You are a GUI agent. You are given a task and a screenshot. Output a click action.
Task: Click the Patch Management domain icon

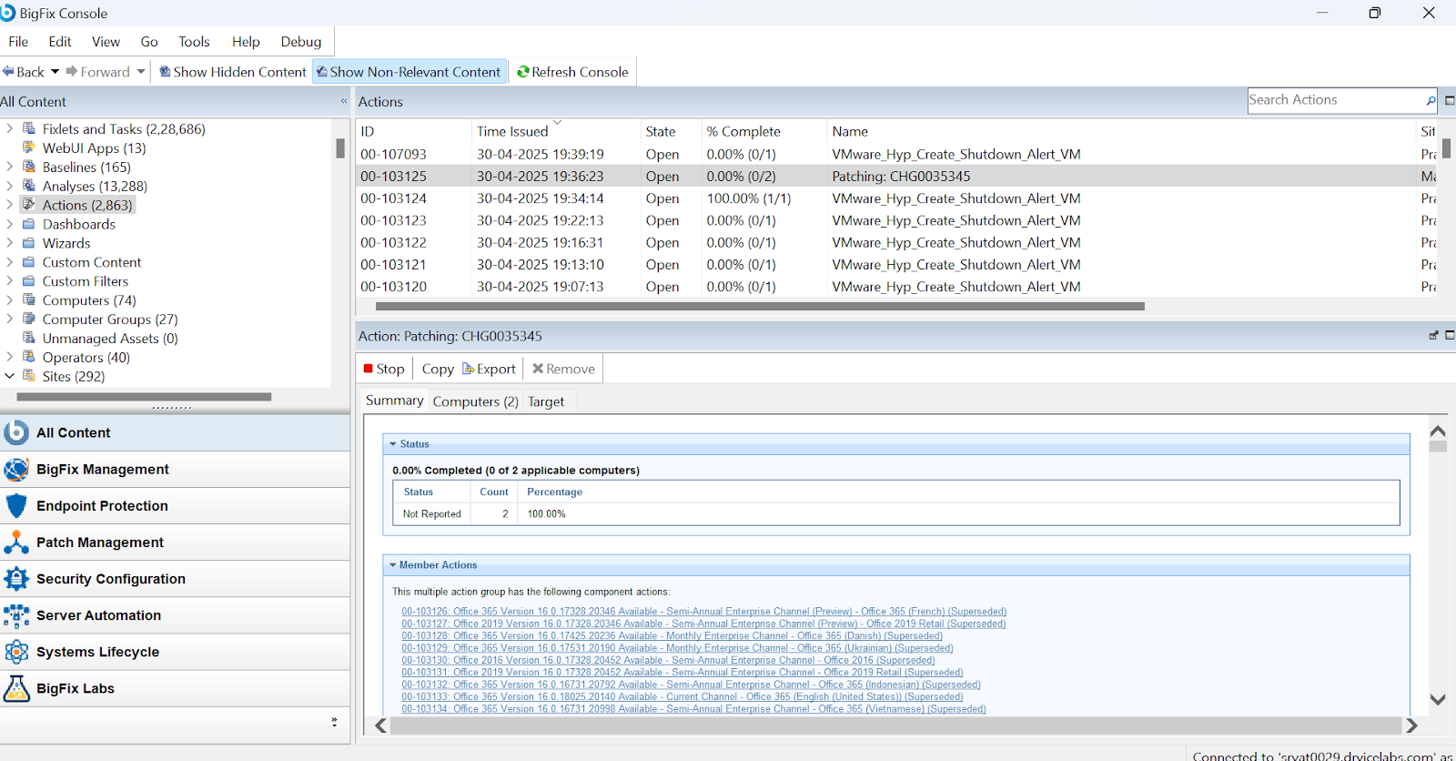(x=16, y=543)
